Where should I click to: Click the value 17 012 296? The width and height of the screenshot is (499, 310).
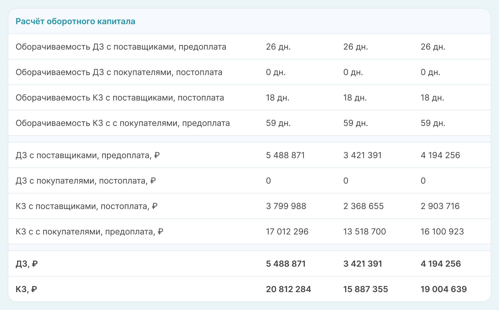click(x=287, y=232)
